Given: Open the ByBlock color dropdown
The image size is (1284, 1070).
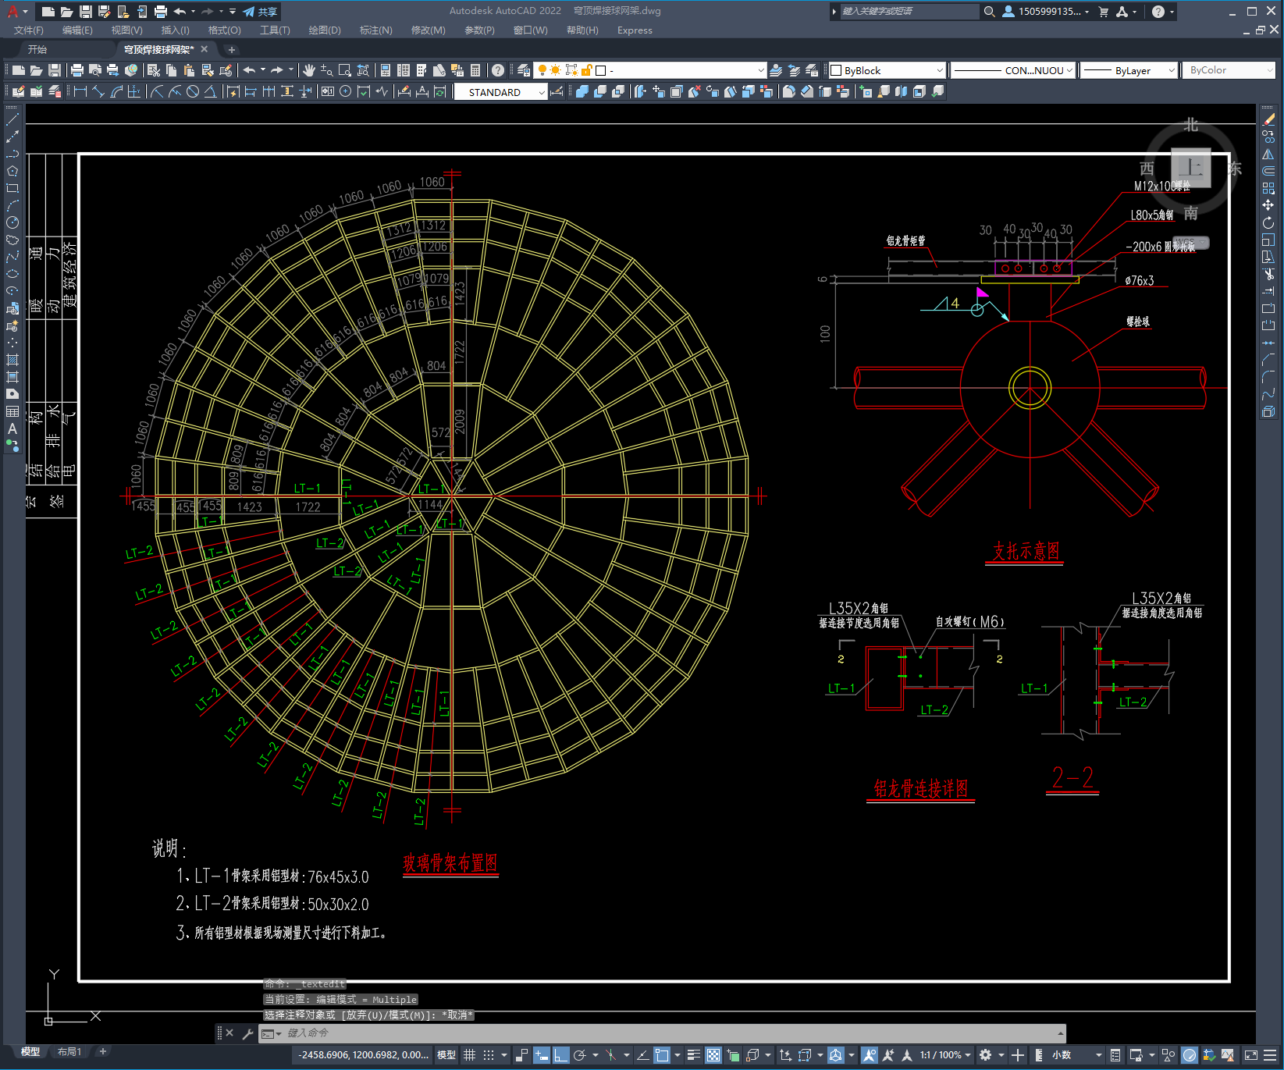Looking at the screenshot, I should click(x=939, y=70).
